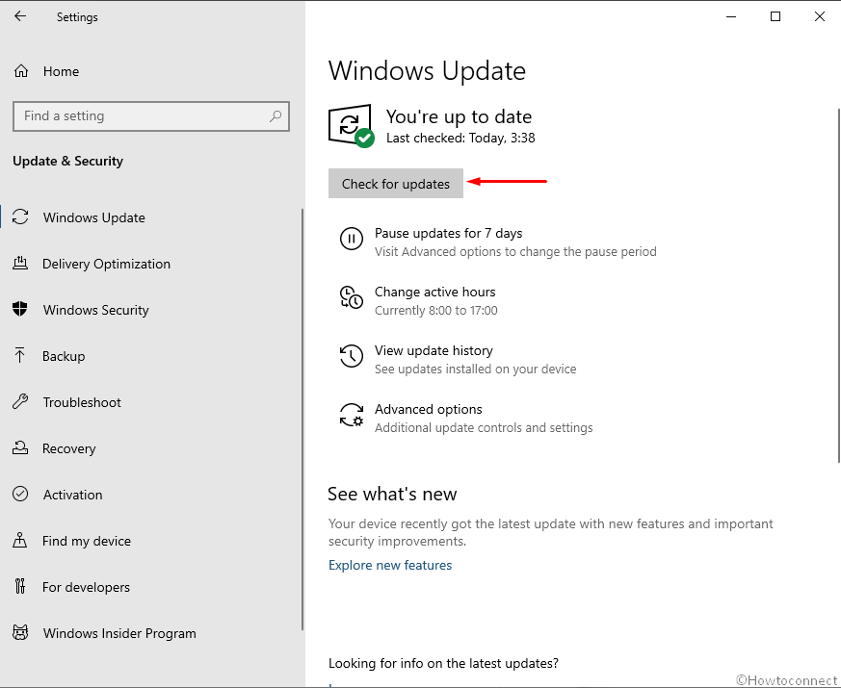Viewport: 841px width, 688px height.
Task: Click Looking for info on the latest updates text
Action: pyautogui.click(x=443, y=663)
